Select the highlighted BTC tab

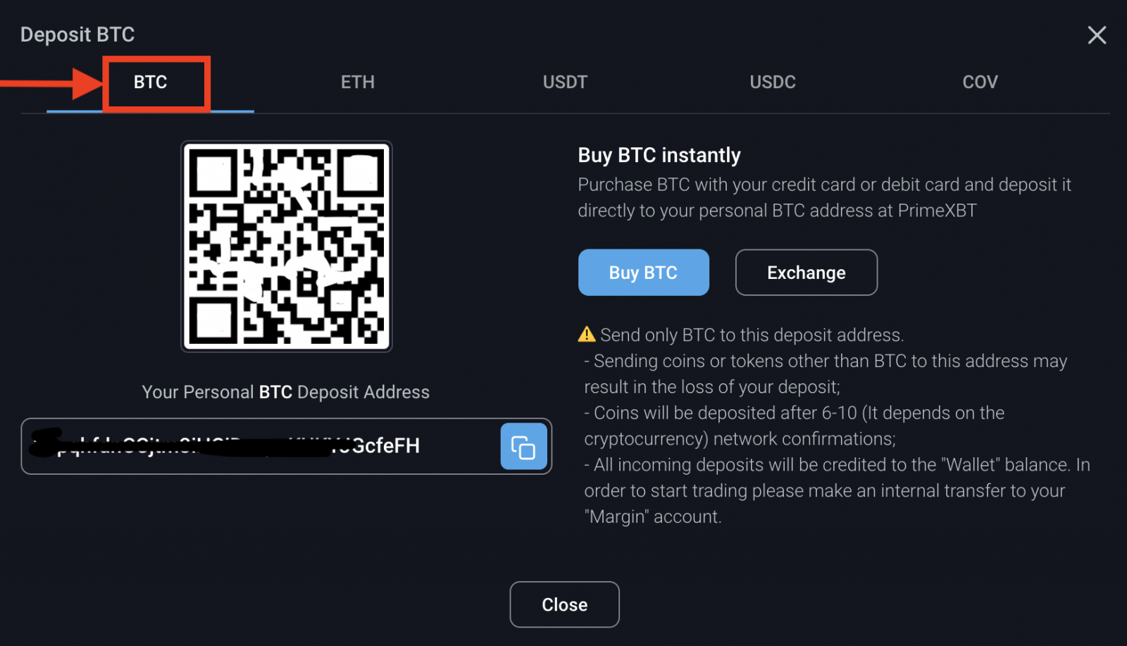150,82
